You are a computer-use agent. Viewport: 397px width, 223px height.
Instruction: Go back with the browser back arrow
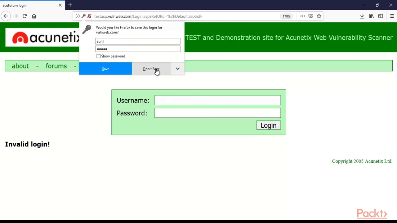[x=6, y=16]
